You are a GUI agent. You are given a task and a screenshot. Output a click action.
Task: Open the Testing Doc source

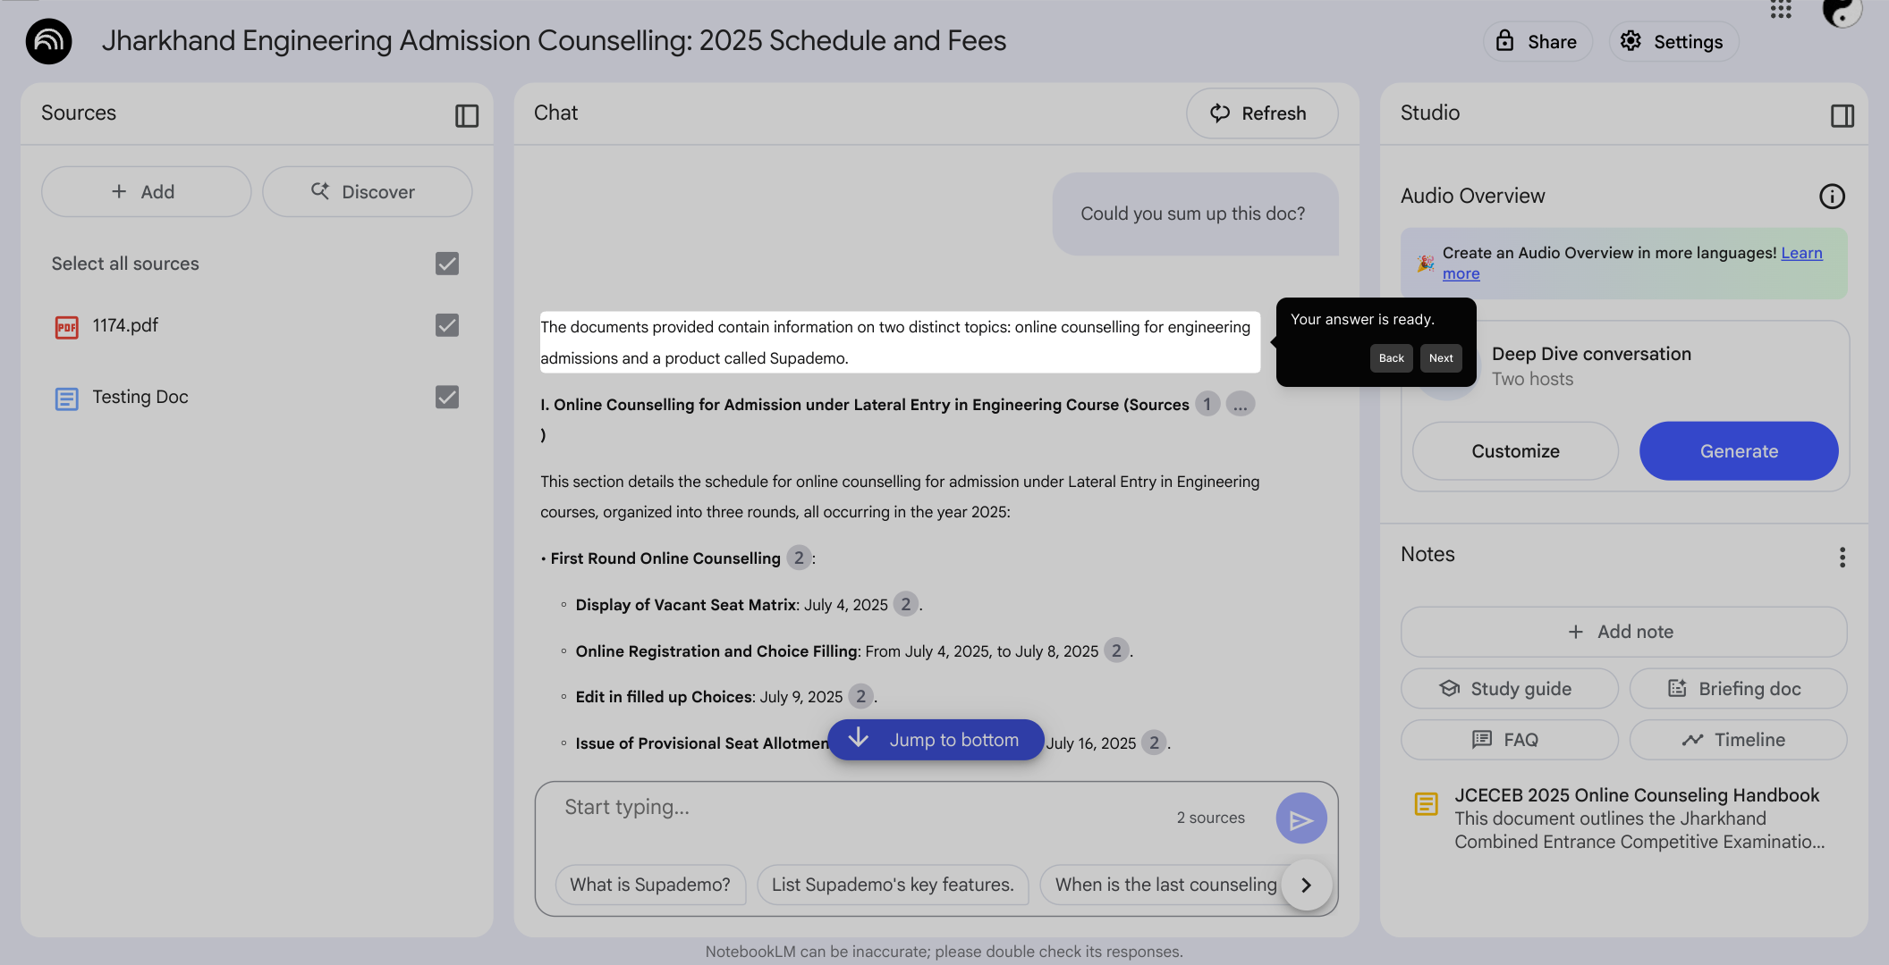point(140,397)
